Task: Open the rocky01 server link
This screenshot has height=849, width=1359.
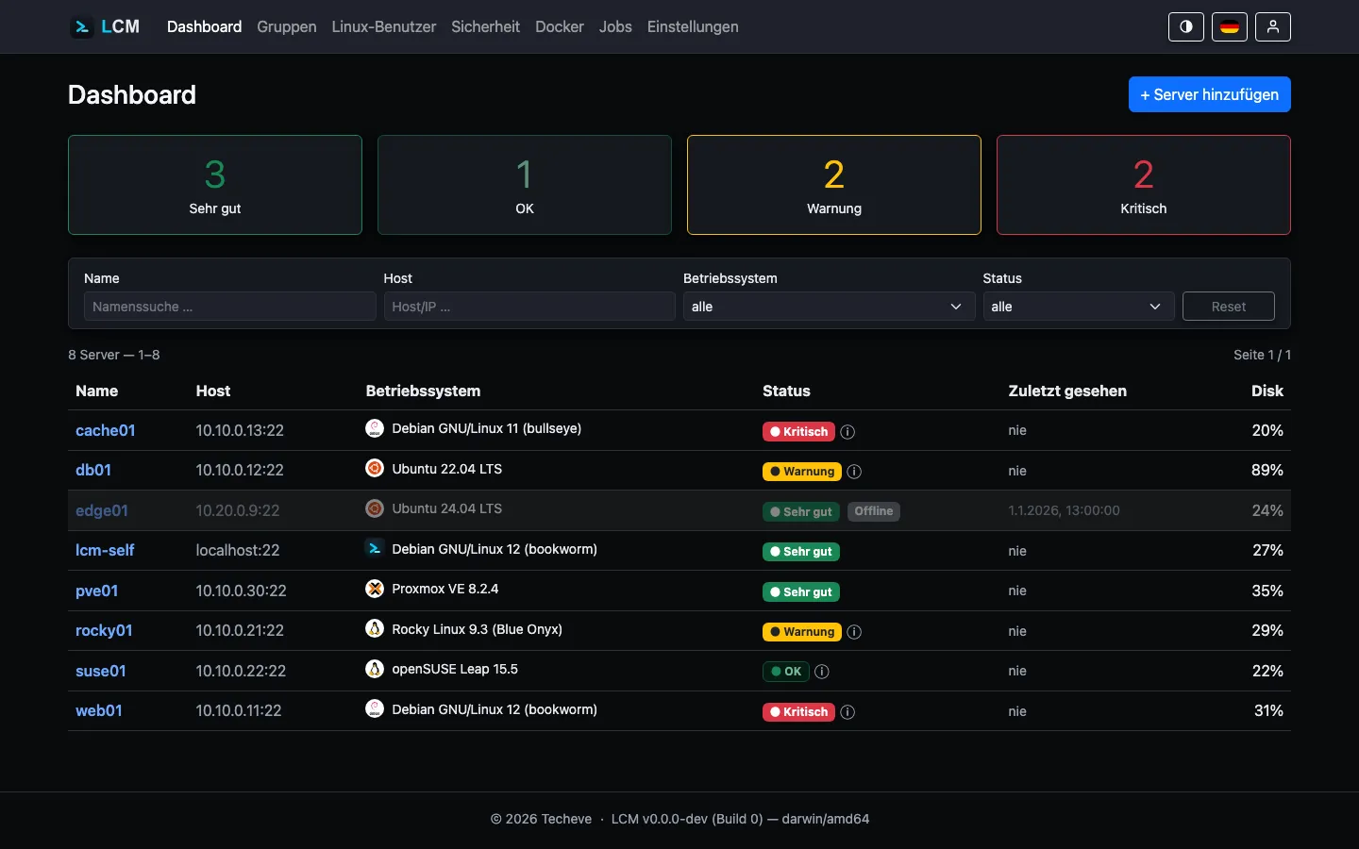Action: (104, 630)
